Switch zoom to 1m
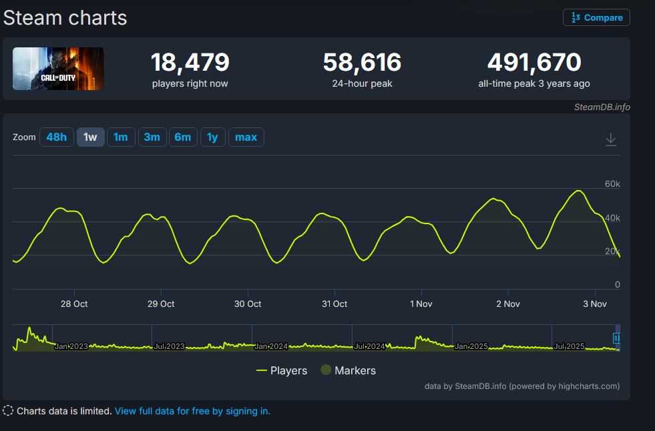The height and width of the screenshot is (431, 655). coord(121,137)
